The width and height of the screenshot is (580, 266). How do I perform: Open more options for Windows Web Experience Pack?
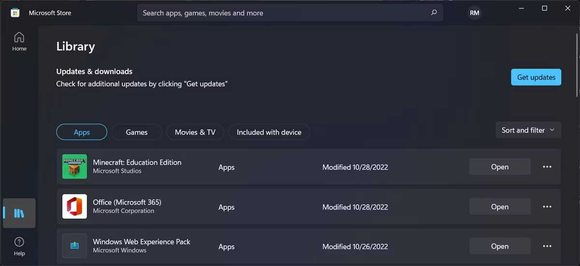pos(547,246)
